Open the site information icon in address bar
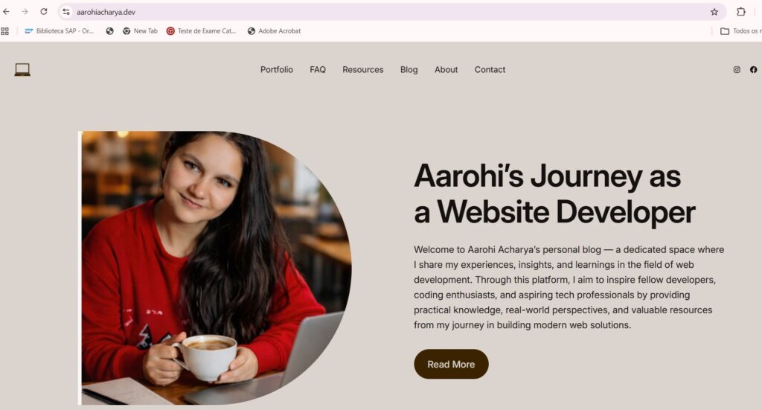 pos(66,12)
